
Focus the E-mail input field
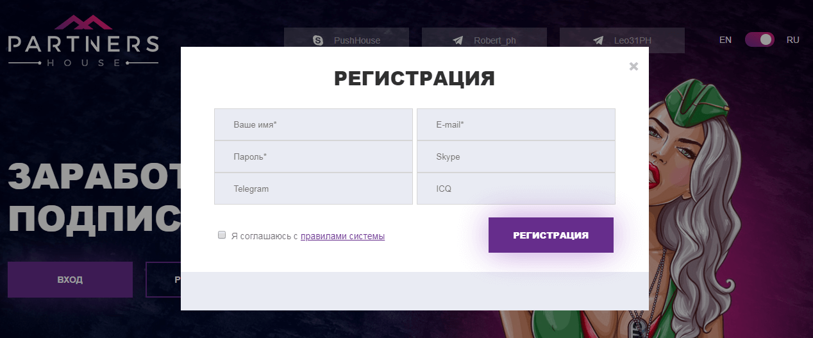coord(515,124)
